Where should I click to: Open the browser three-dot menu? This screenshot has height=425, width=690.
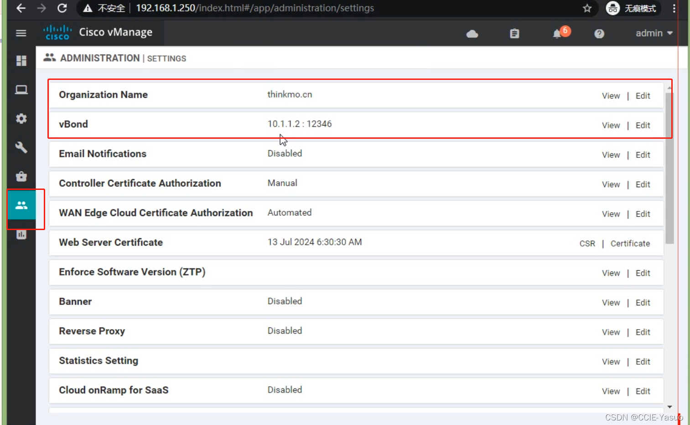coord(674,8)
